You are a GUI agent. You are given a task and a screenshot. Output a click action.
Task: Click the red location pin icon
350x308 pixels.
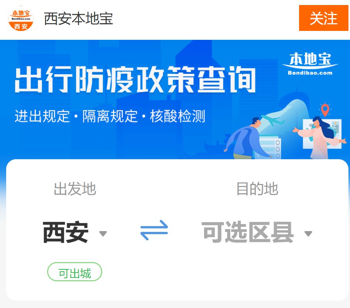325,109
